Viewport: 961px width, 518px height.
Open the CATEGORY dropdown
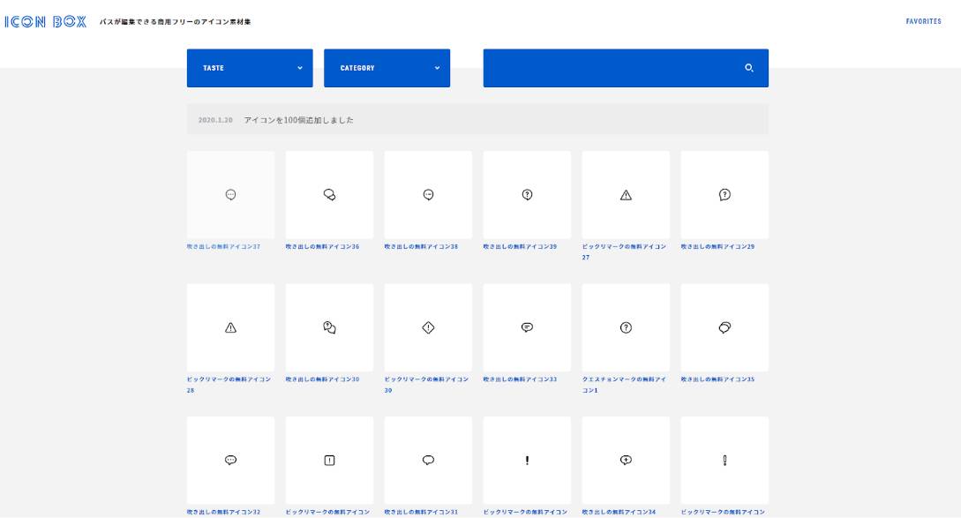pyautogui.click(x=387, y=67)
